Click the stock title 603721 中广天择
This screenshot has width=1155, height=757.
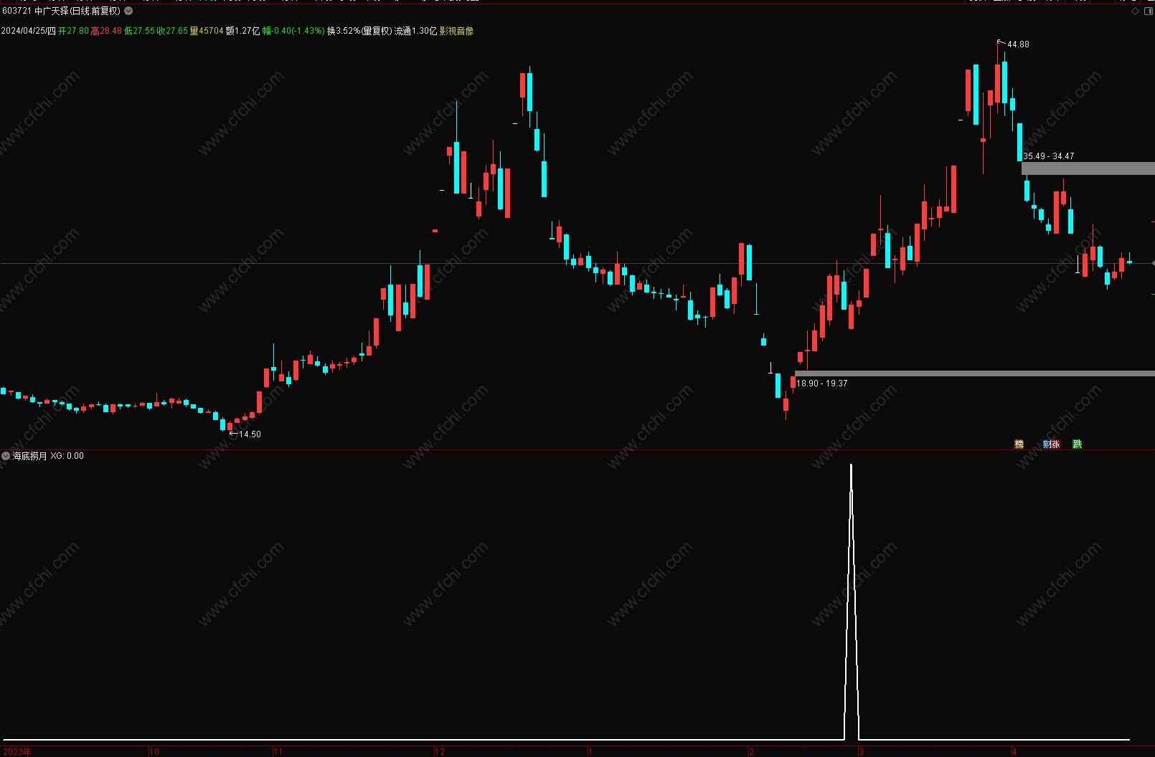click(36, 11)
